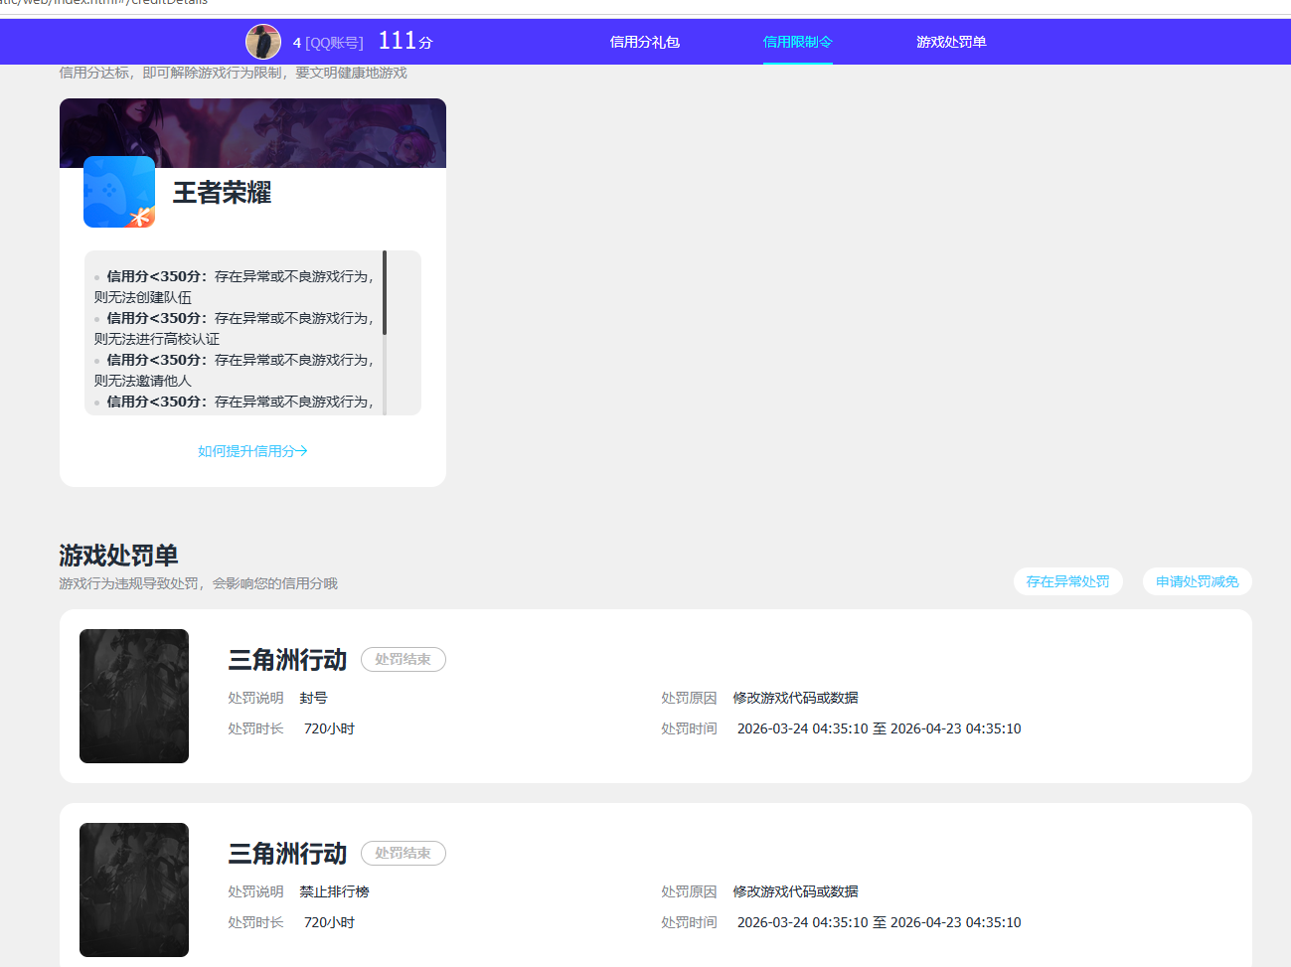The image size is (1291, 967).
Task: Click the 王者荣耀 card title
Action: coord(223,193)
